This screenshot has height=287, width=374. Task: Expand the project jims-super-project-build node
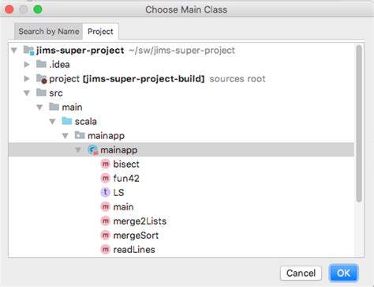(x=27, y=78)
